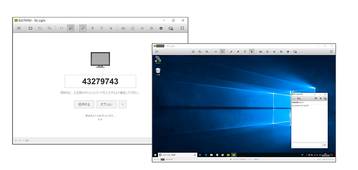Image resolution: width=358 pixels, height=170 pixels.
Task: Open gear settings in remote session toolbar
Action: pyautogui.click(x=288, y=52)
